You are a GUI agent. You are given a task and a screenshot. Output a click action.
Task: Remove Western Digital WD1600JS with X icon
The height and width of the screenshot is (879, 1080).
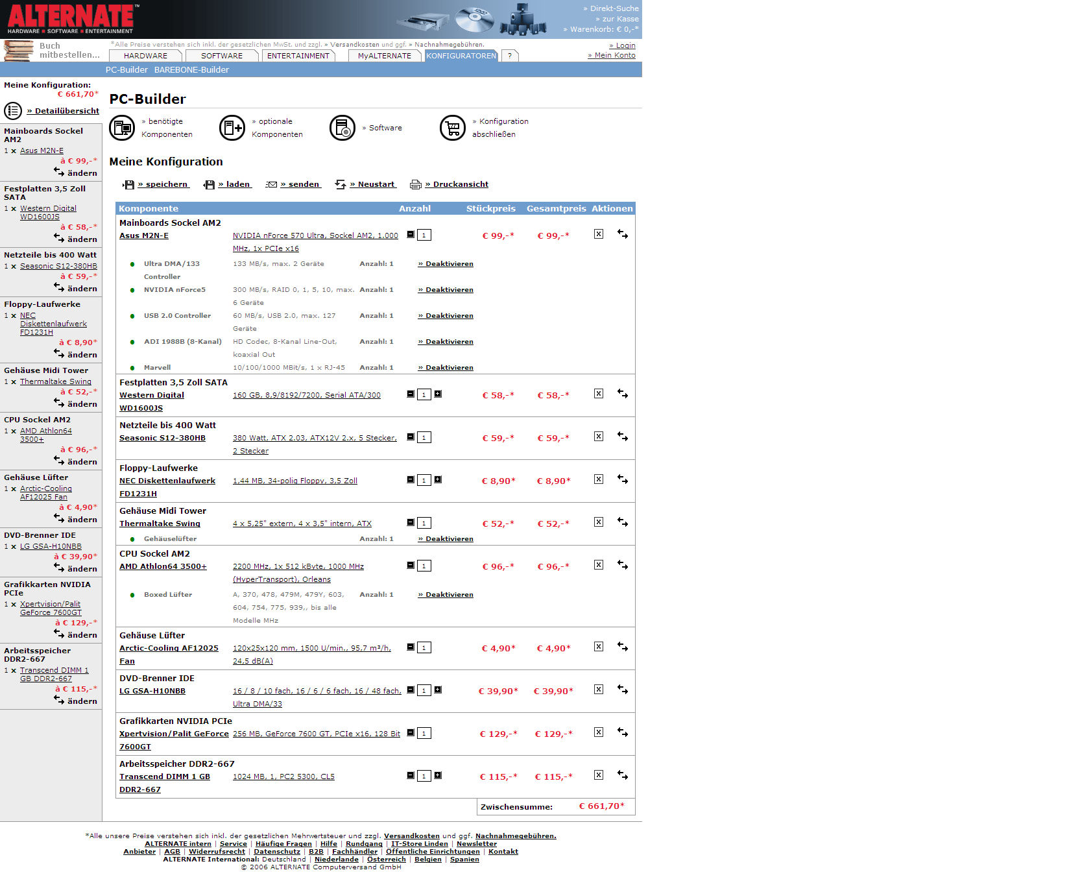pyautogui.click(x=599, y=394)
